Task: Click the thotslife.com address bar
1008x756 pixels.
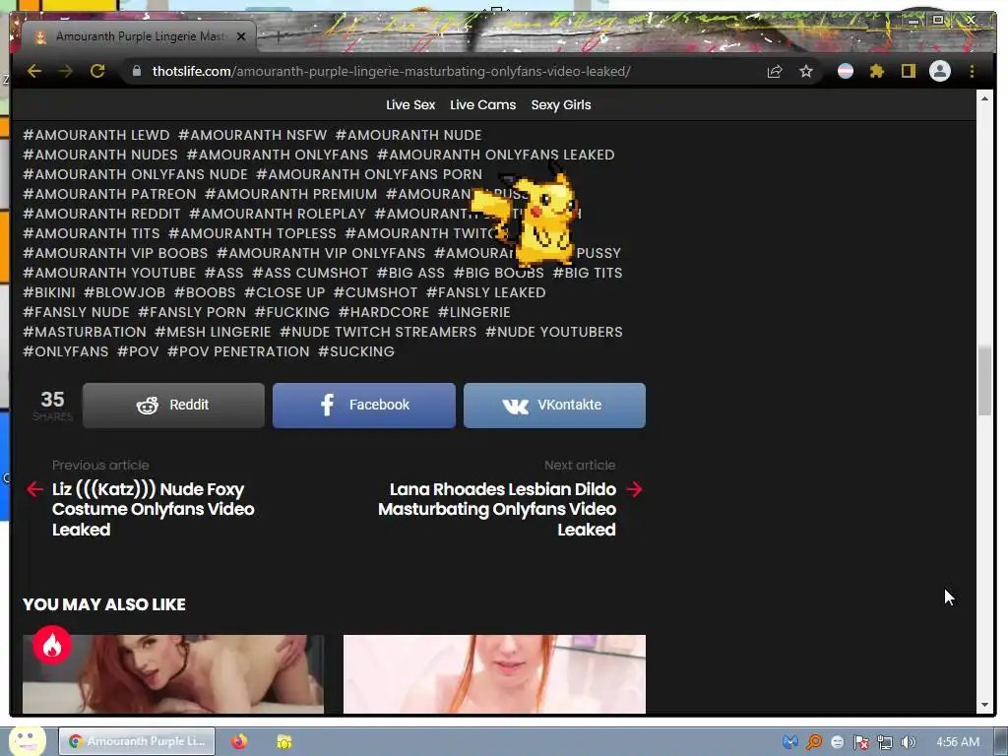Action: pos(391,71)
